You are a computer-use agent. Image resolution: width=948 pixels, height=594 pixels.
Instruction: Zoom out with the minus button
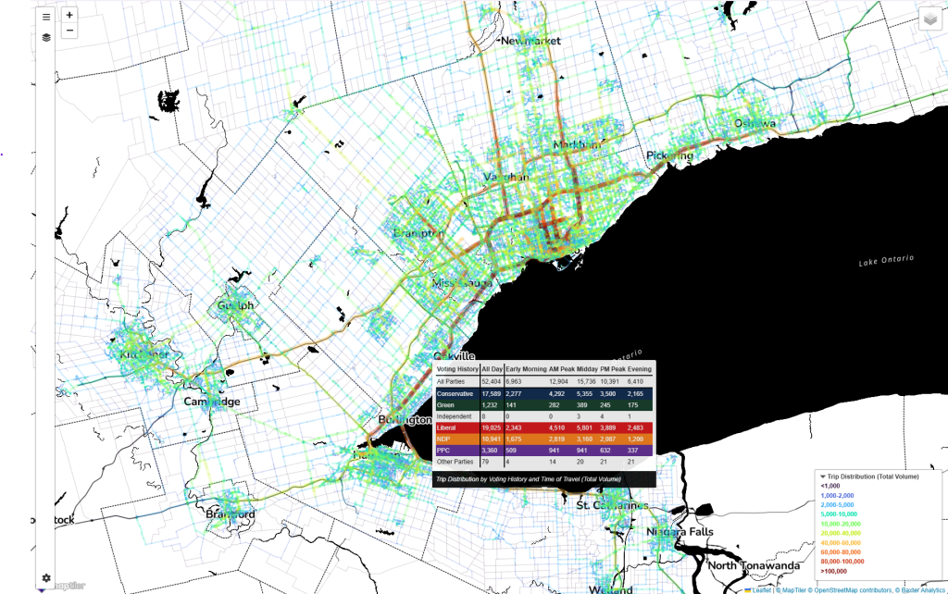click(70, 31)
